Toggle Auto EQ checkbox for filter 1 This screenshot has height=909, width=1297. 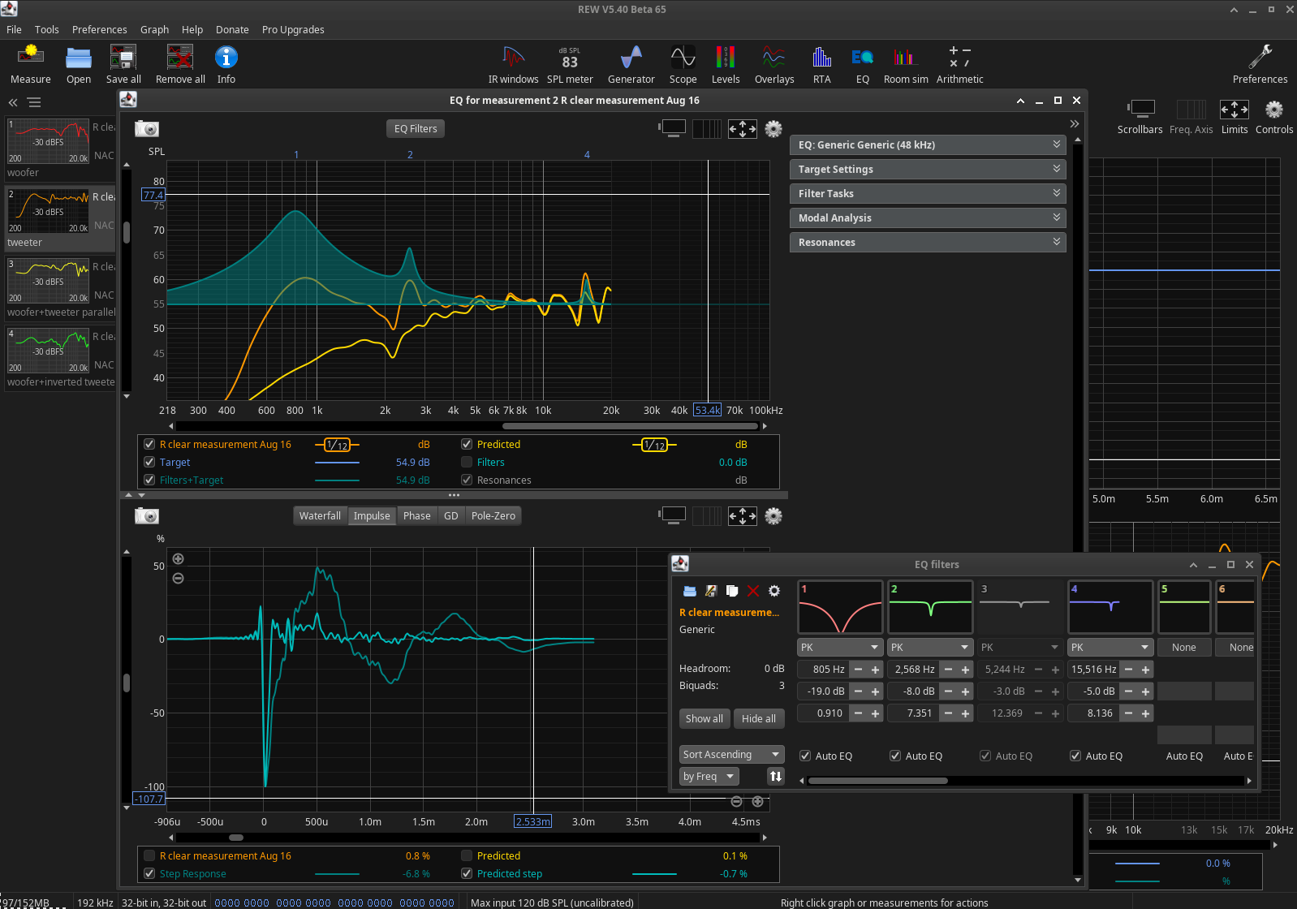pos(805,756)
